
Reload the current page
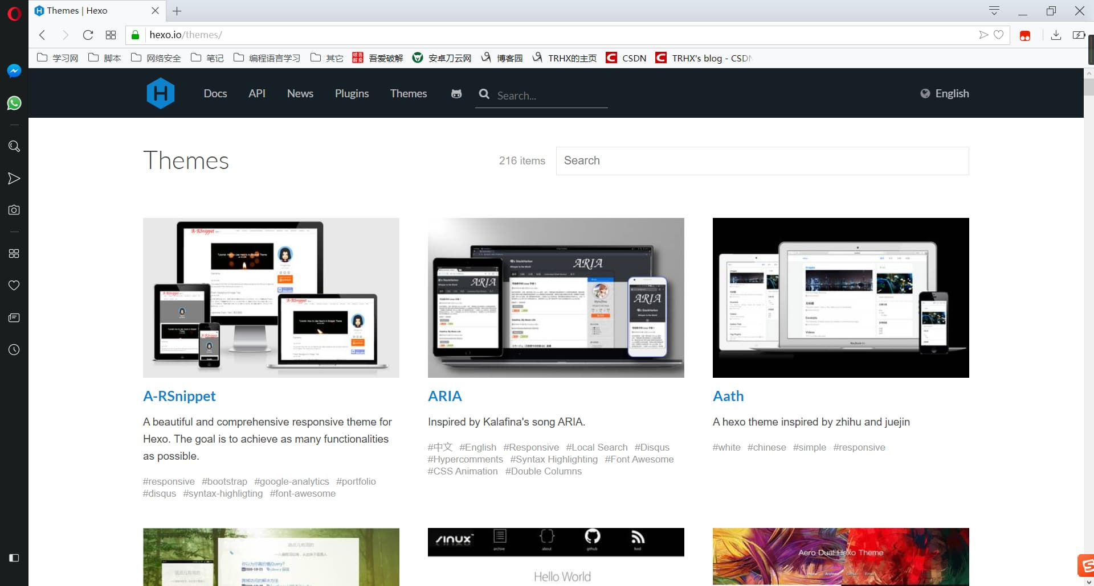point(88,35)
